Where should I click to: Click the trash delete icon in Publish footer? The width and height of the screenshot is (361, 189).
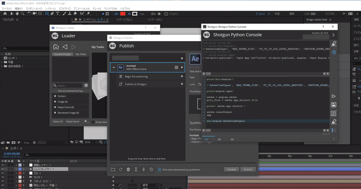click(x=129, y=170)
